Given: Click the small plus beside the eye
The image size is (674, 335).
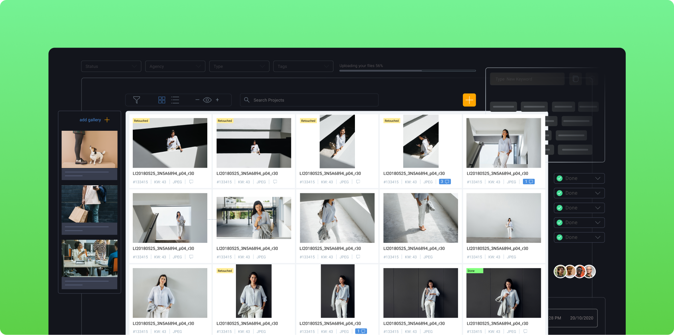Looking at the screenshot, I should (217, 100).
